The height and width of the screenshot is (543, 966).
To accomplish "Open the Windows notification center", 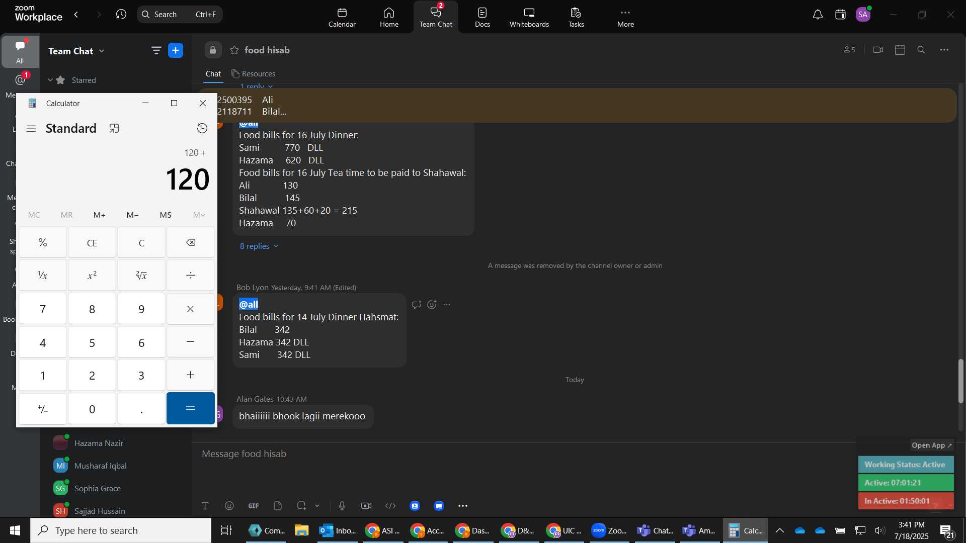I will pyautogui.click(x=947, y=531).
